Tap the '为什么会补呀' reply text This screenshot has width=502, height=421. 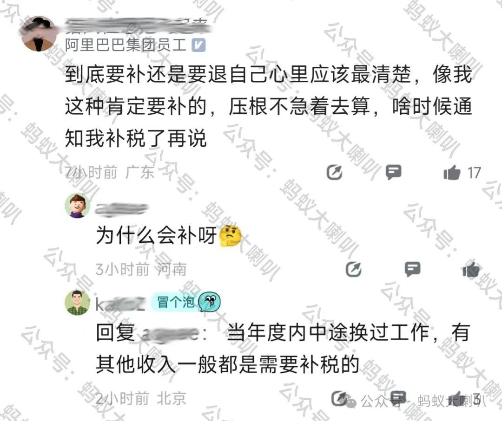click(156, 235)
